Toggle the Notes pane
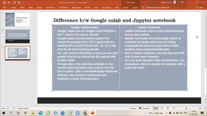 (132, 108)
